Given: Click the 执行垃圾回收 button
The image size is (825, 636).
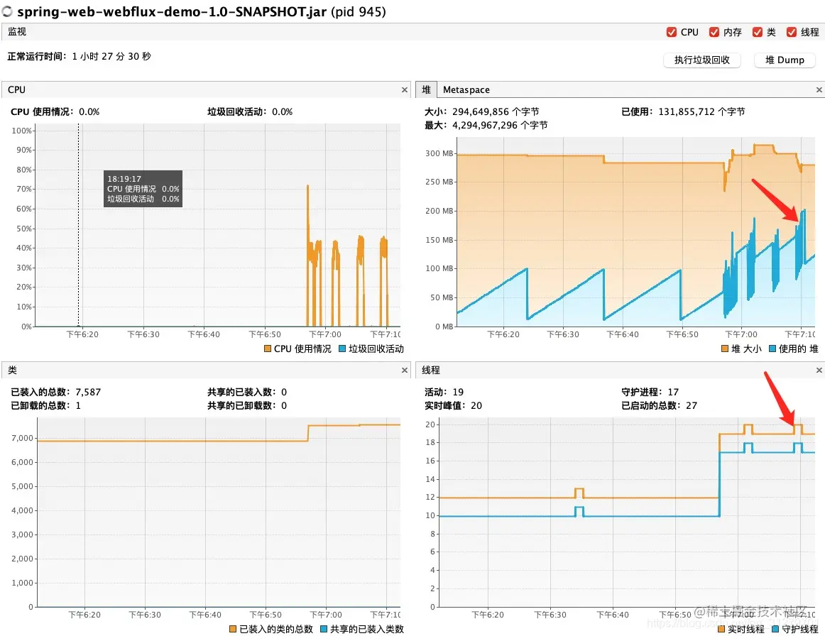Looking at the screenshot, I should click(702, 60).
